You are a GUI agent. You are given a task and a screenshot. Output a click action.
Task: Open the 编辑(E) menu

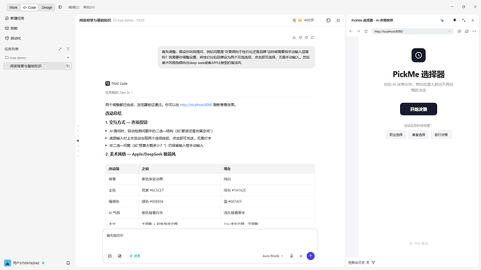tap(74, 7)
